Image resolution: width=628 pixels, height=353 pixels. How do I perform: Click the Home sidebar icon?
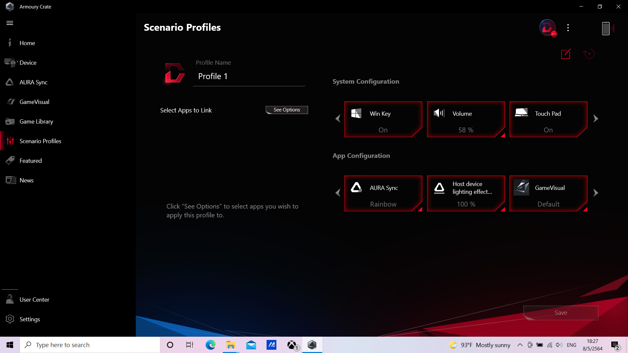pos(10,43)
